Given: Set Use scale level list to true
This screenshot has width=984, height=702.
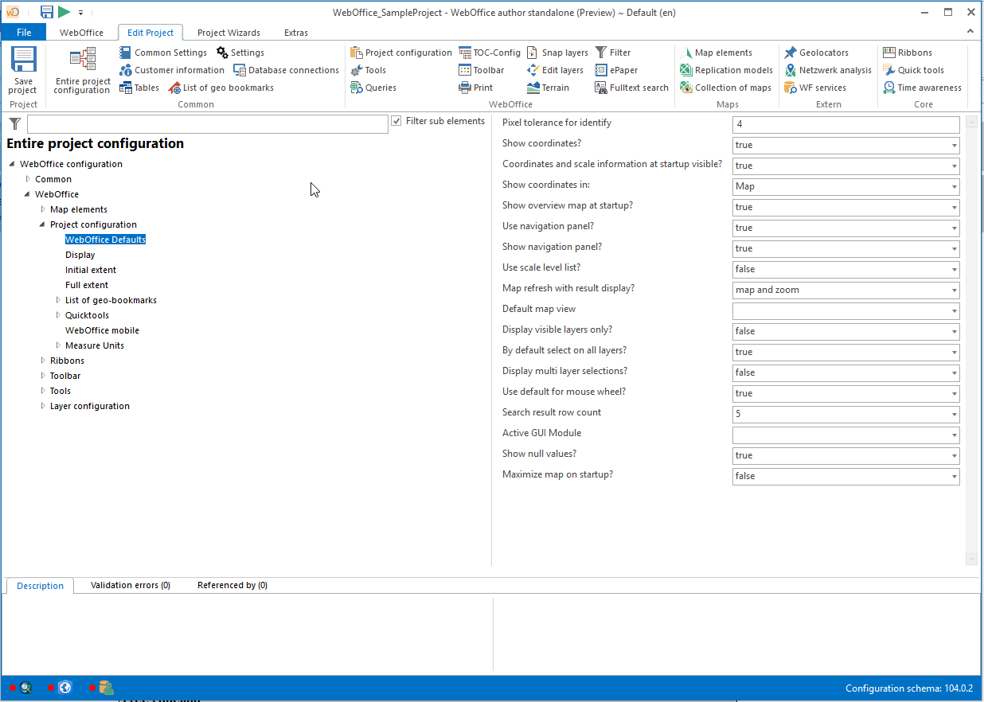Looking at the screenshot, I should tap(954, 269).
